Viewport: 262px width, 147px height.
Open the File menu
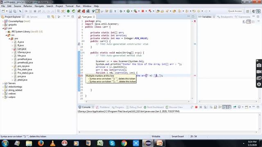[x=3, y=6]
